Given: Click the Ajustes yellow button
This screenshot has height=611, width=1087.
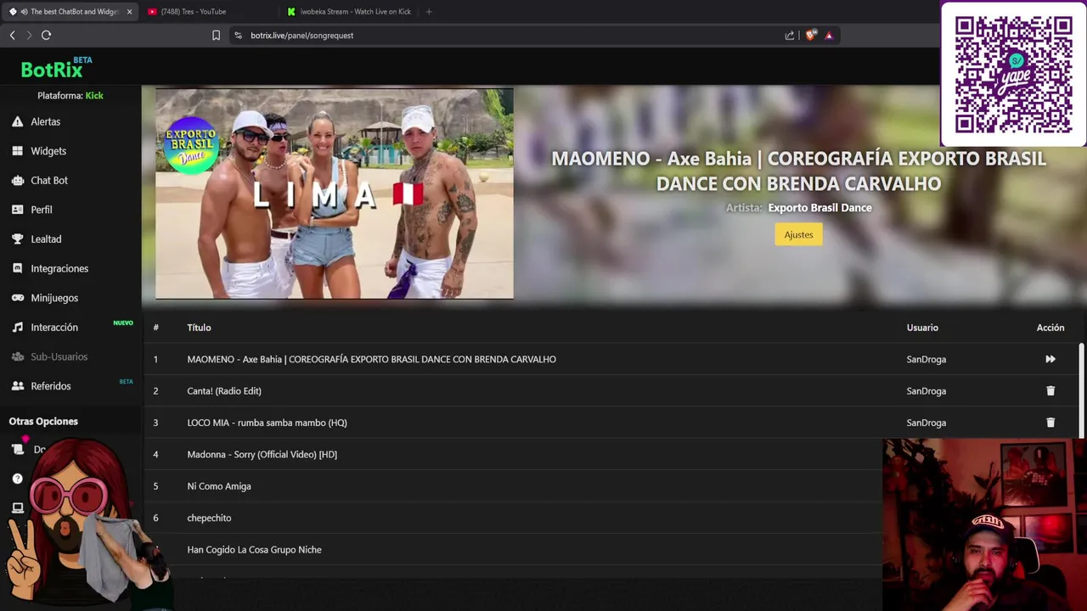Looking at the screenshot, I should tap(798, 234).
